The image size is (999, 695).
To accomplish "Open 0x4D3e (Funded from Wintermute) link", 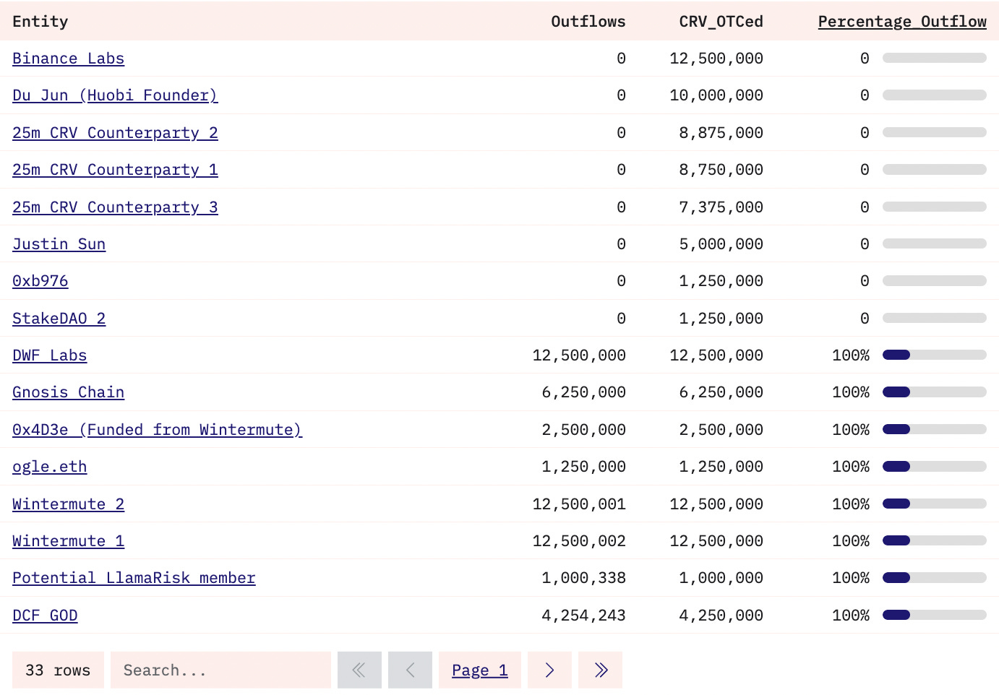I will [157, 430].
